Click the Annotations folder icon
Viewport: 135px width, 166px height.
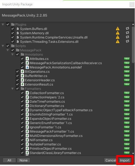(x=22, y=55)
